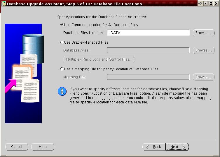Viewport: 220px width, 157px height.
Task: Browse for the Database Files Location
Action: click(204, 33)
